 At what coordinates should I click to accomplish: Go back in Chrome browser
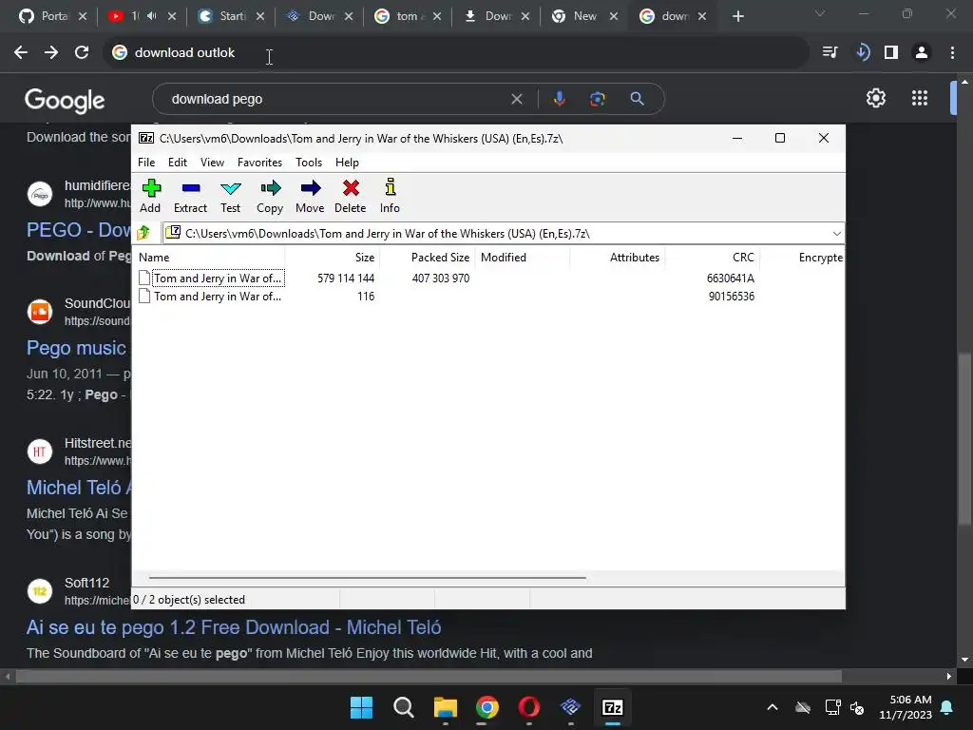coord(21,53)
